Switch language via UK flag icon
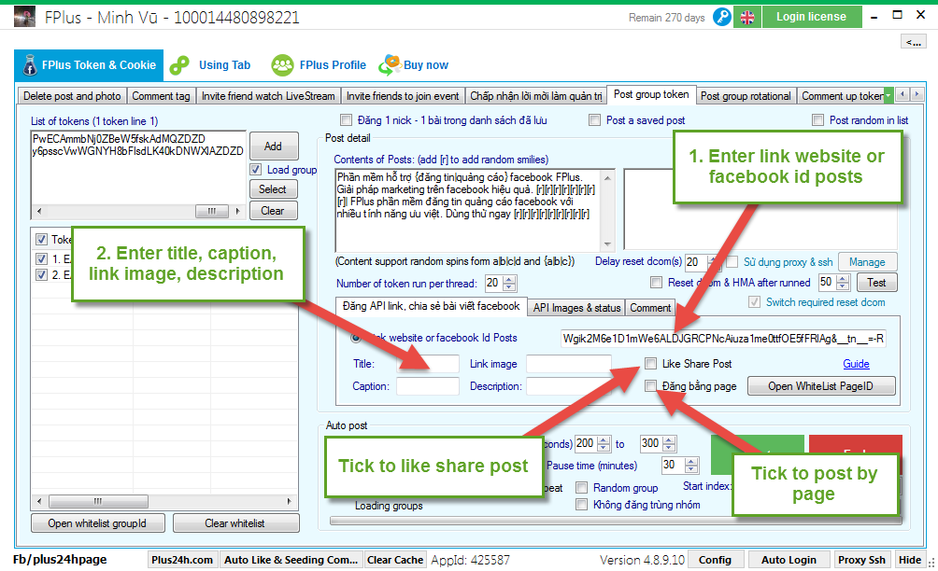Viewport: 938px width, 571px height. pyautogui.click(x=747, y=18)
